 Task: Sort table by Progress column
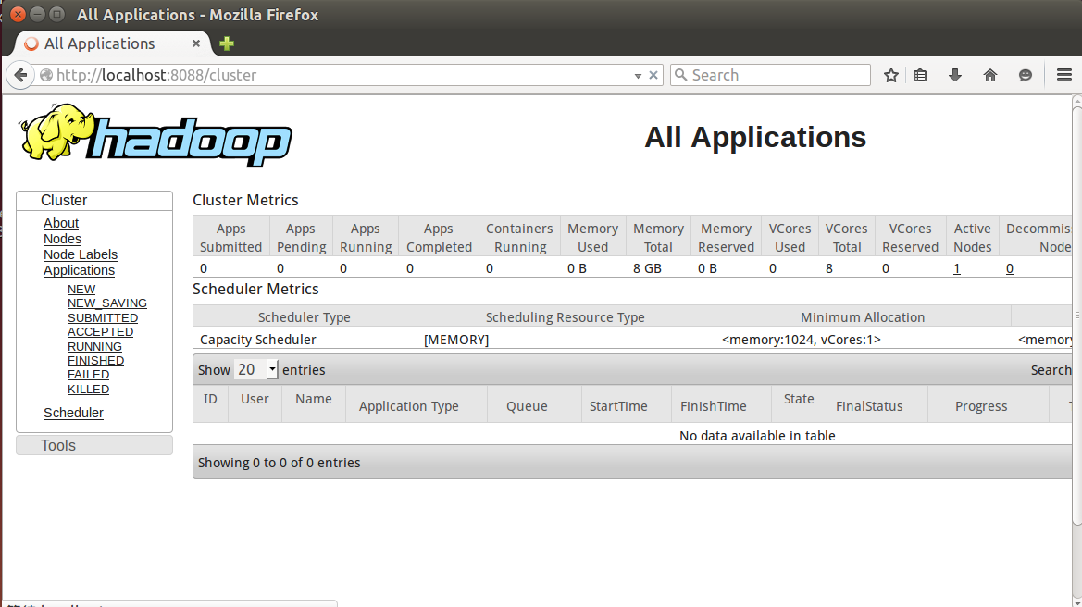(x=989, y=403)
